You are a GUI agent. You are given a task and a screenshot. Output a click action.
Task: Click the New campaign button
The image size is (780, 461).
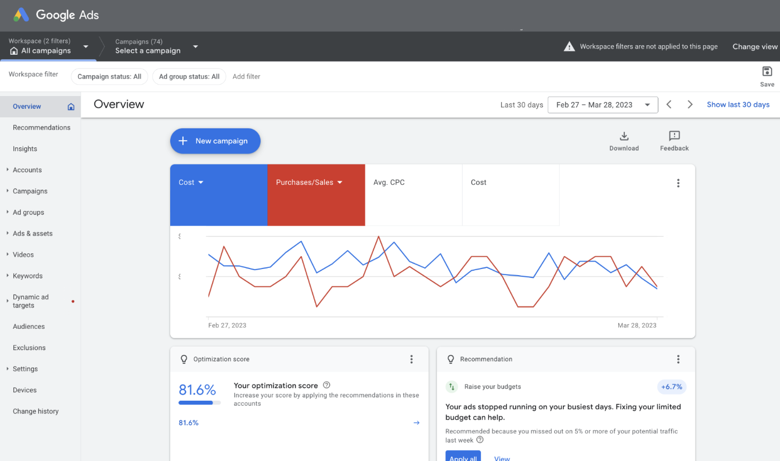point(215,141)
